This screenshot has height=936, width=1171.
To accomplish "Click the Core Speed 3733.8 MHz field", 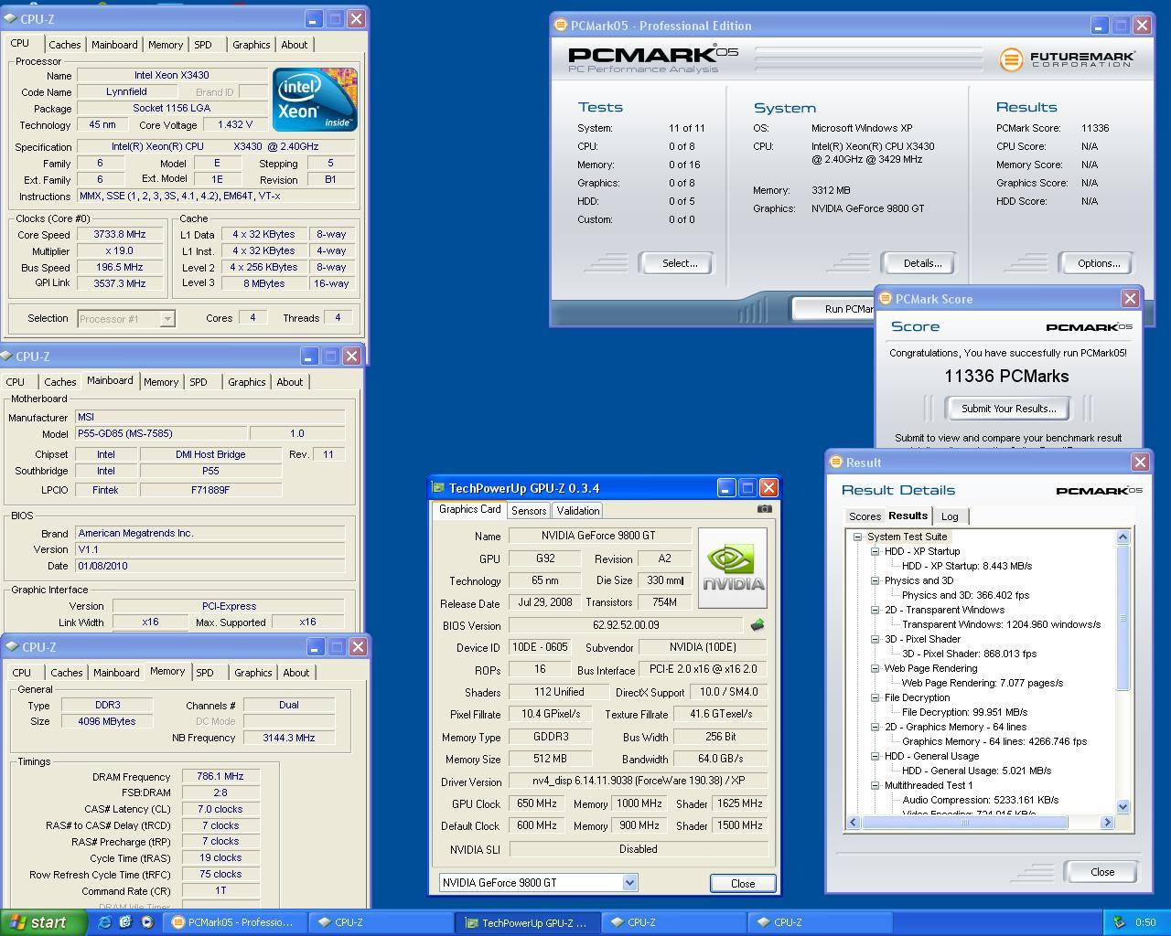I will (x=119, y=235).
